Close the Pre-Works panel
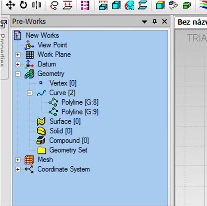The height and width of the screenshot is (206, 207). 164,21
